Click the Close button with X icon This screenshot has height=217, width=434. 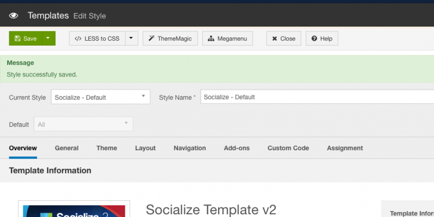pyautogui.click(x=284, y=39)
